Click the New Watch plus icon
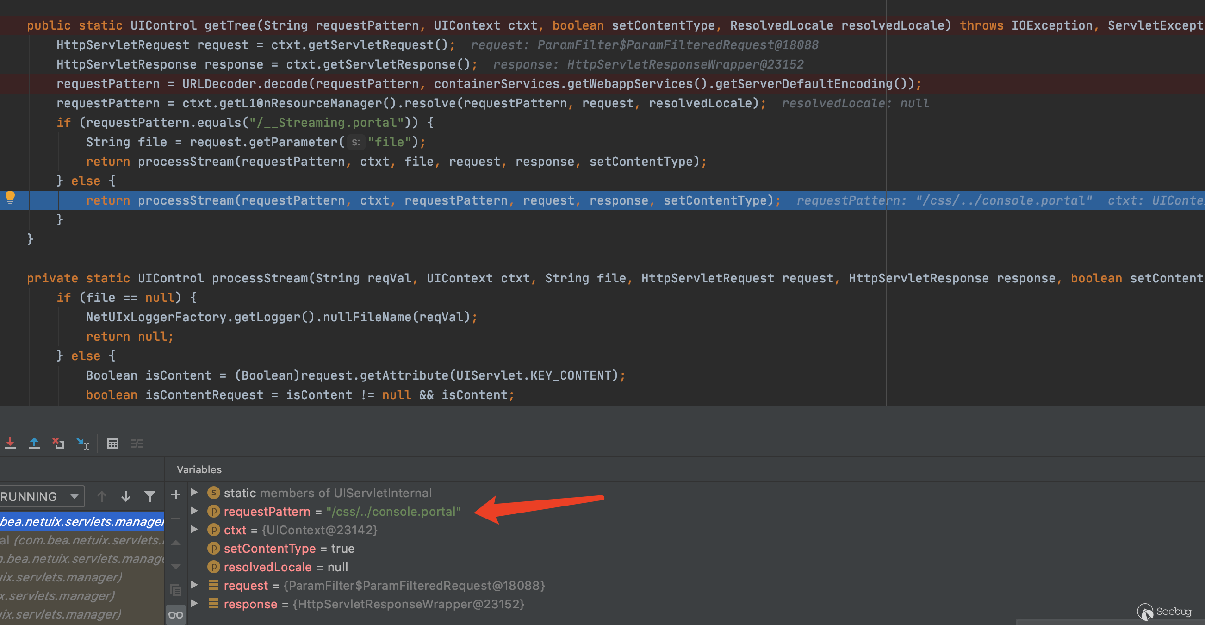This screenshot has height=625, width=1205. pyautogui.click(x=176, y=494)
